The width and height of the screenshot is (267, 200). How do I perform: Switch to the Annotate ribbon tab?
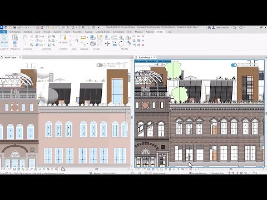pyautogui.click(x=77, y=32)
